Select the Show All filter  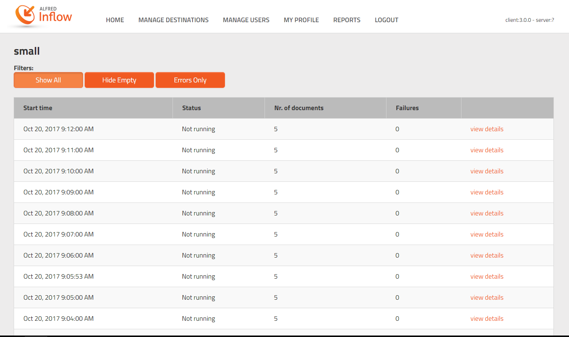click(48, 80)
